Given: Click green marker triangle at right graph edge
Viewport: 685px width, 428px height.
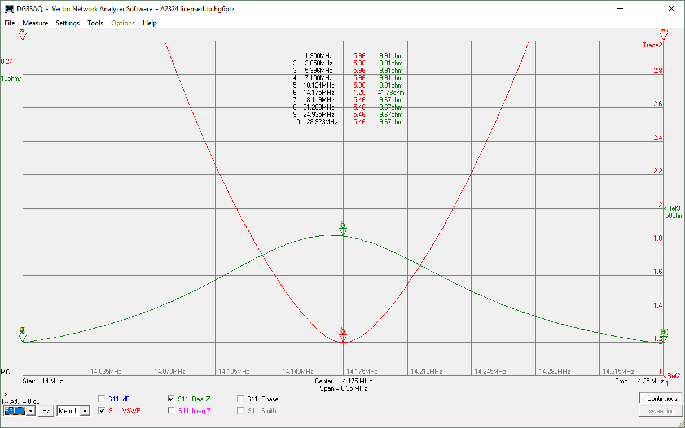Looking at the screenshot, I should (664, 338).
